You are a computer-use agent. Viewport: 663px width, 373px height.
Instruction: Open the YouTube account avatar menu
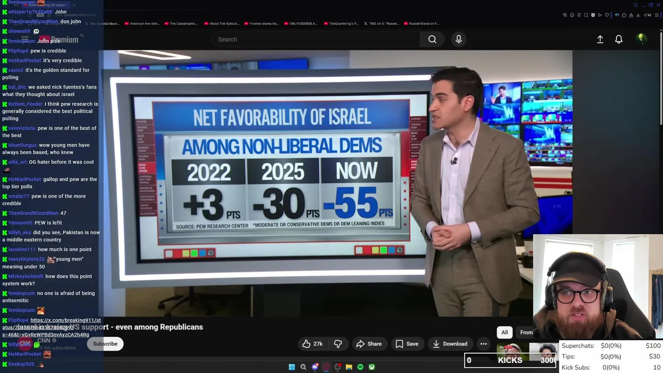(x=641, y=39)
